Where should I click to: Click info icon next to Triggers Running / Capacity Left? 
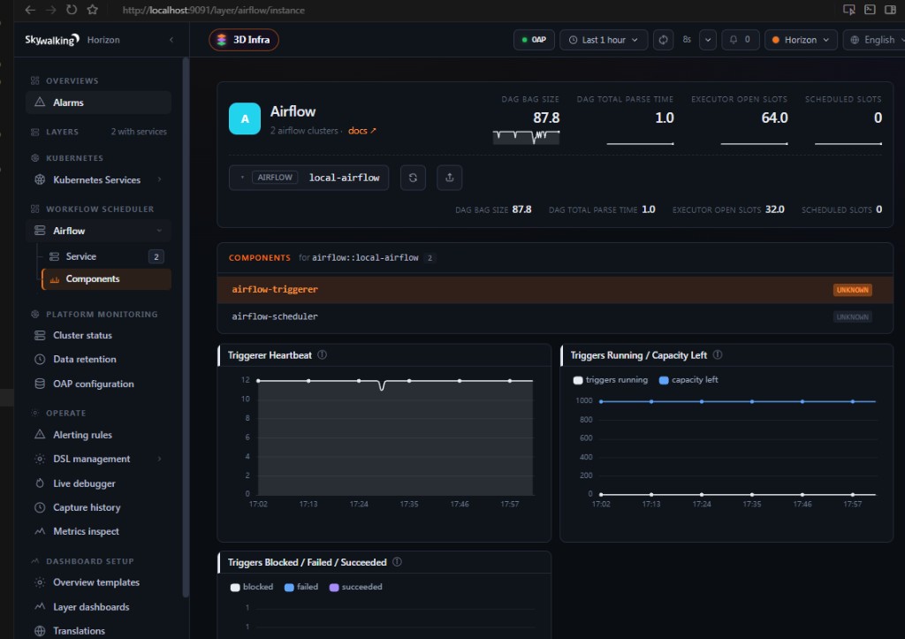718,355
